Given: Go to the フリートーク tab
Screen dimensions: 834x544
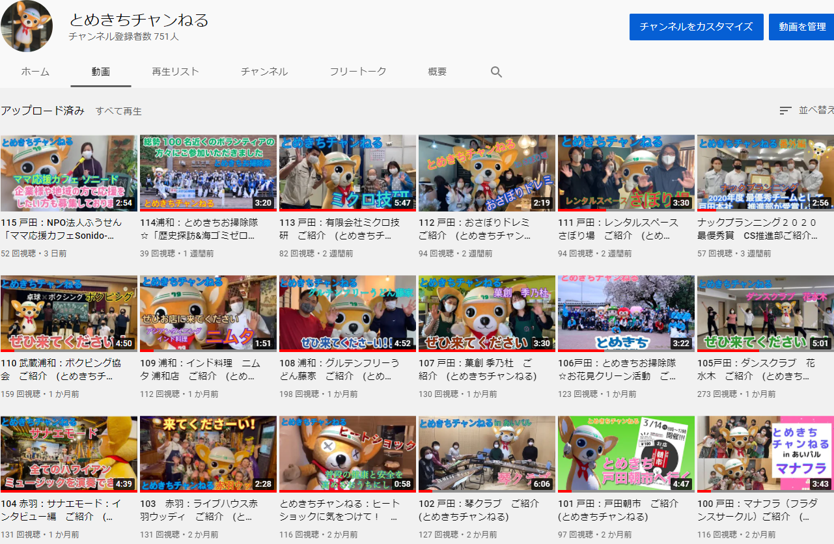Looking at the screenshot, I should click(x=357, y=72).
